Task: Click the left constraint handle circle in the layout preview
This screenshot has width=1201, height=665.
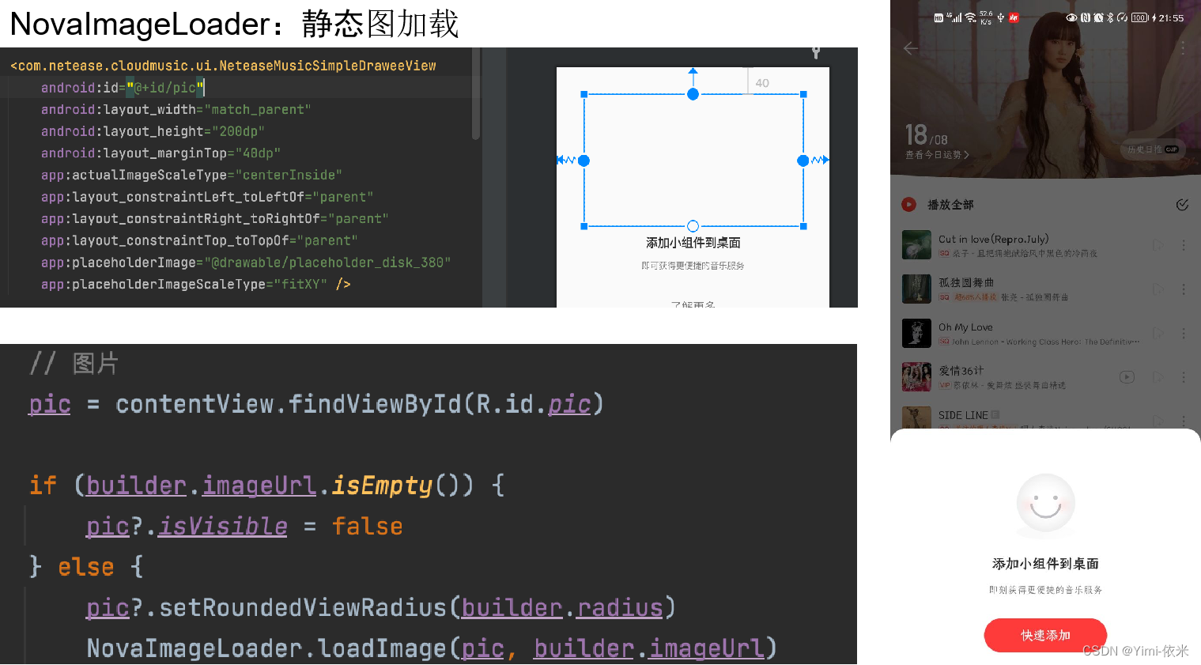Action: [x=584, y=161]
